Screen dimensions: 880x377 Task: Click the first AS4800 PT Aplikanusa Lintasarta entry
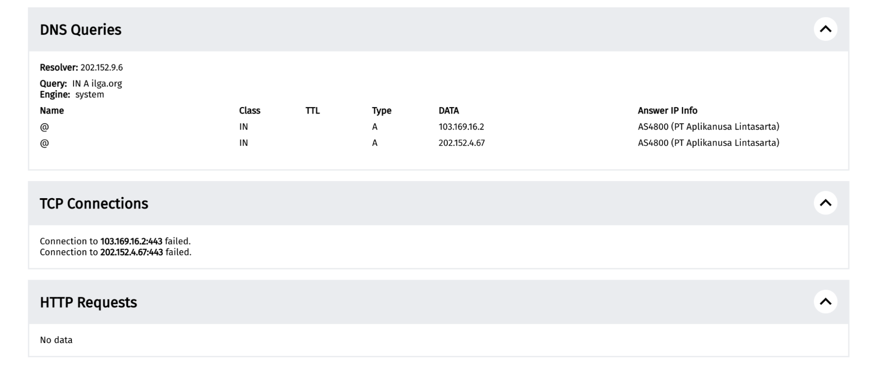(708, 127)
